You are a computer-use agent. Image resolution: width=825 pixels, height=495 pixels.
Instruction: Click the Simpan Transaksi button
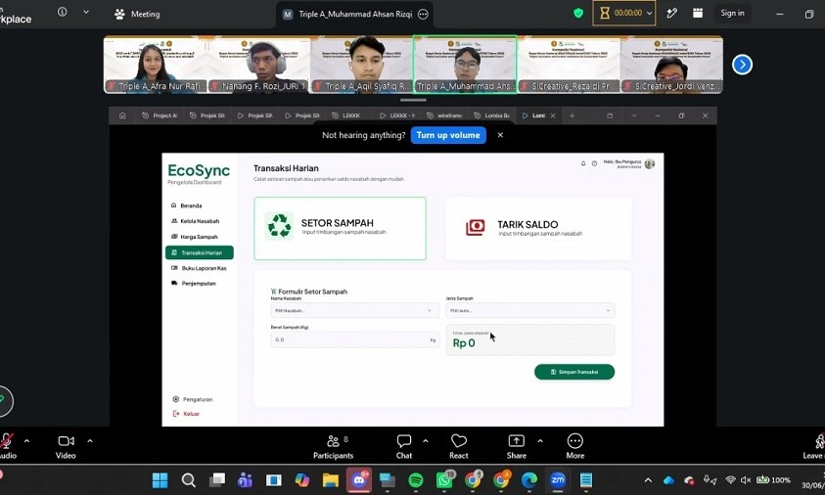[574, 372]
